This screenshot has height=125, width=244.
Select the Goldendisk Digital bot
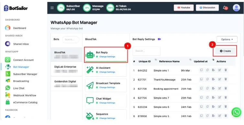click(66, 83)
